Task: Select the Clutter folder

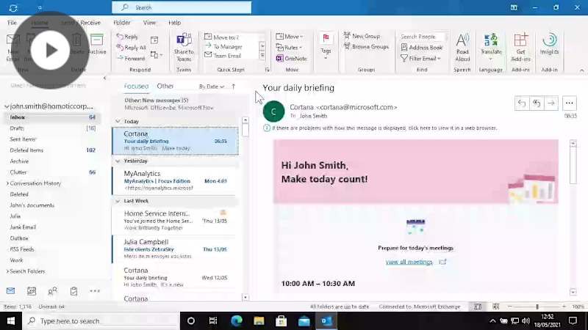Action: point(52,172)
